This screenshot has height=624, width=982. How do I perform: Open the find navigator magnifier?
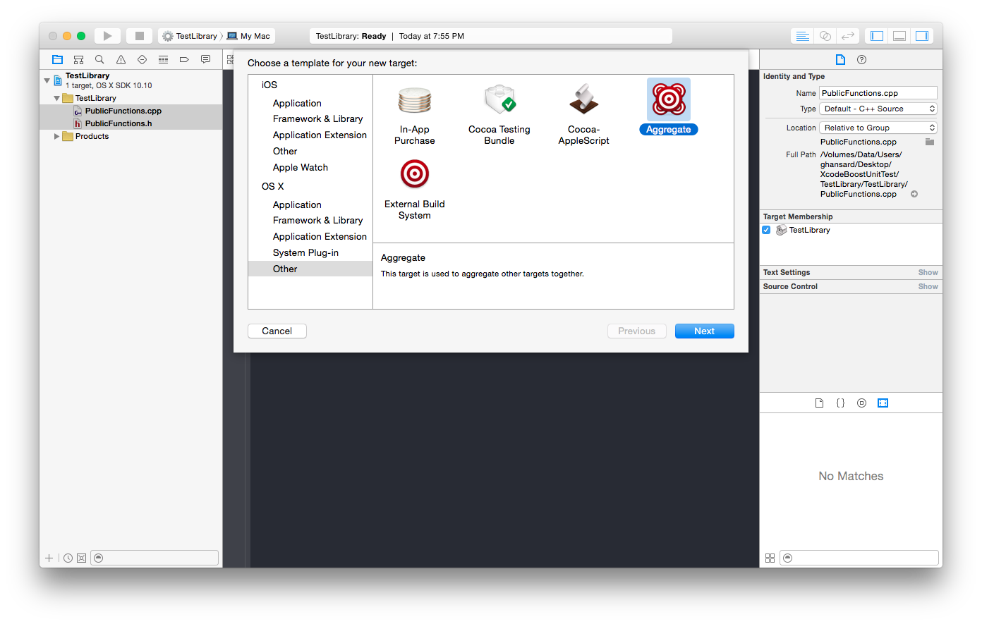pos(99,59)
